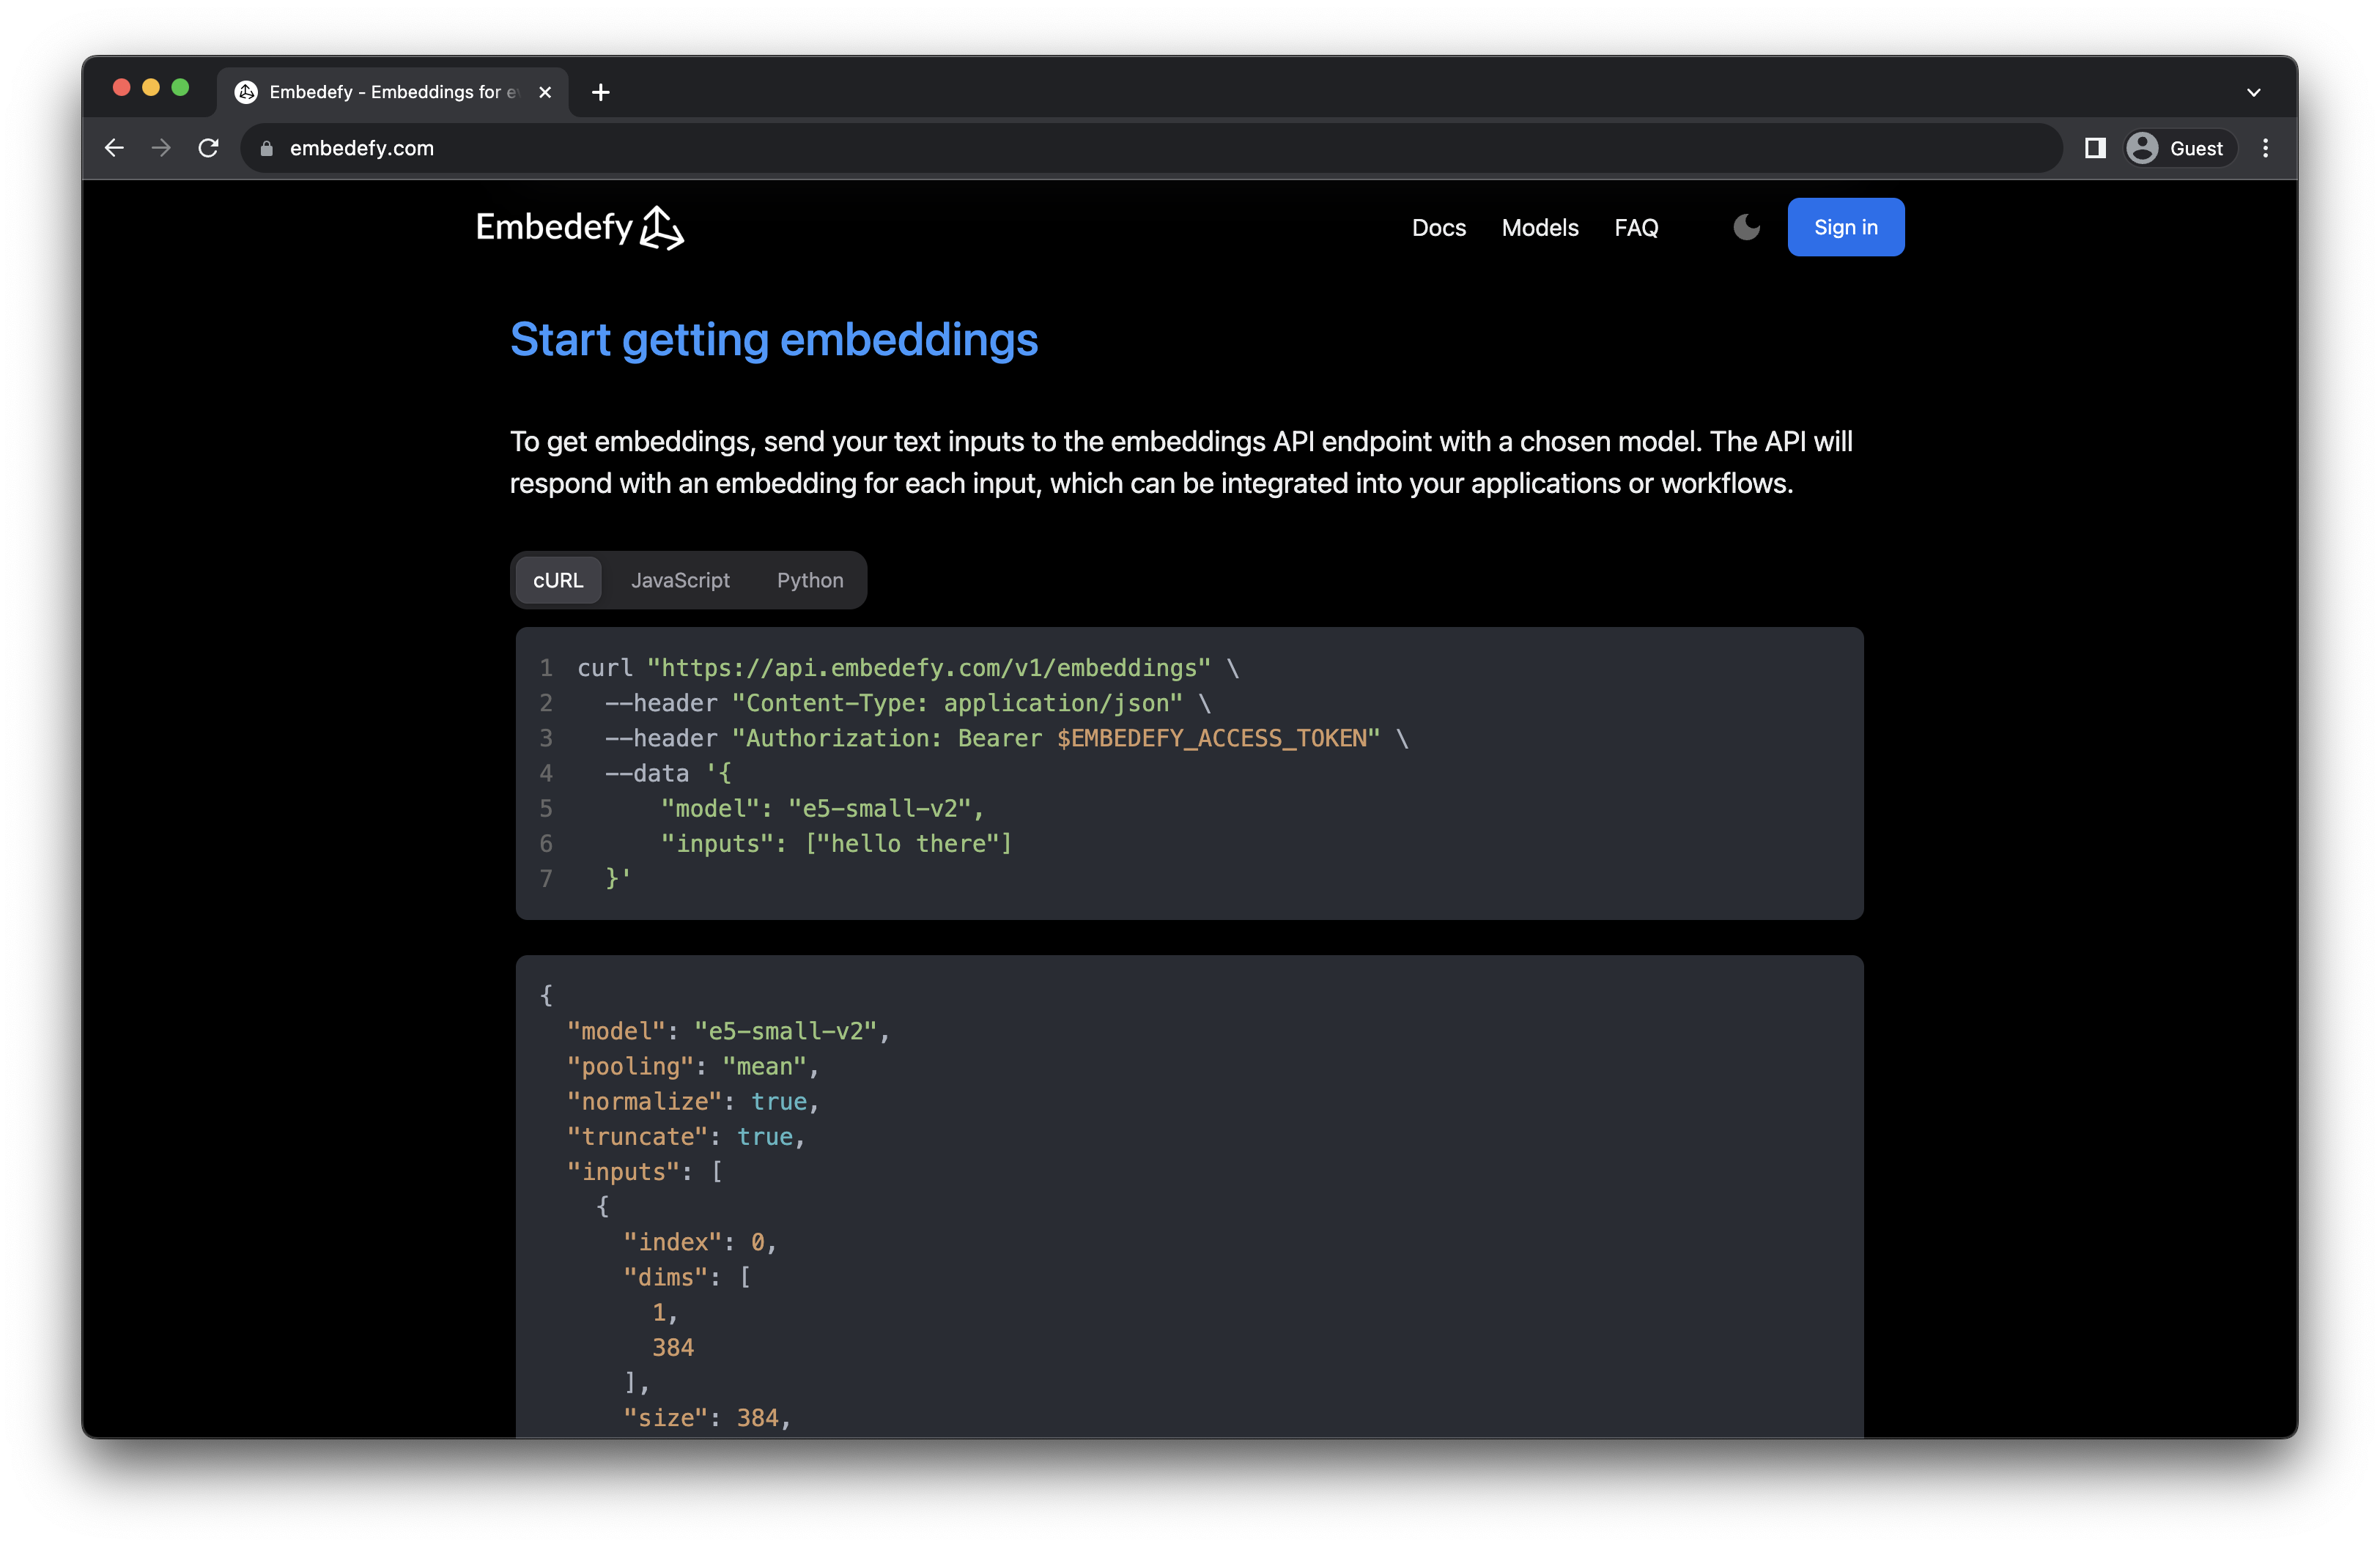The width and height of the screenshot is (2380, 1547).
Task: Click the site lock icon
Action: 266,148
